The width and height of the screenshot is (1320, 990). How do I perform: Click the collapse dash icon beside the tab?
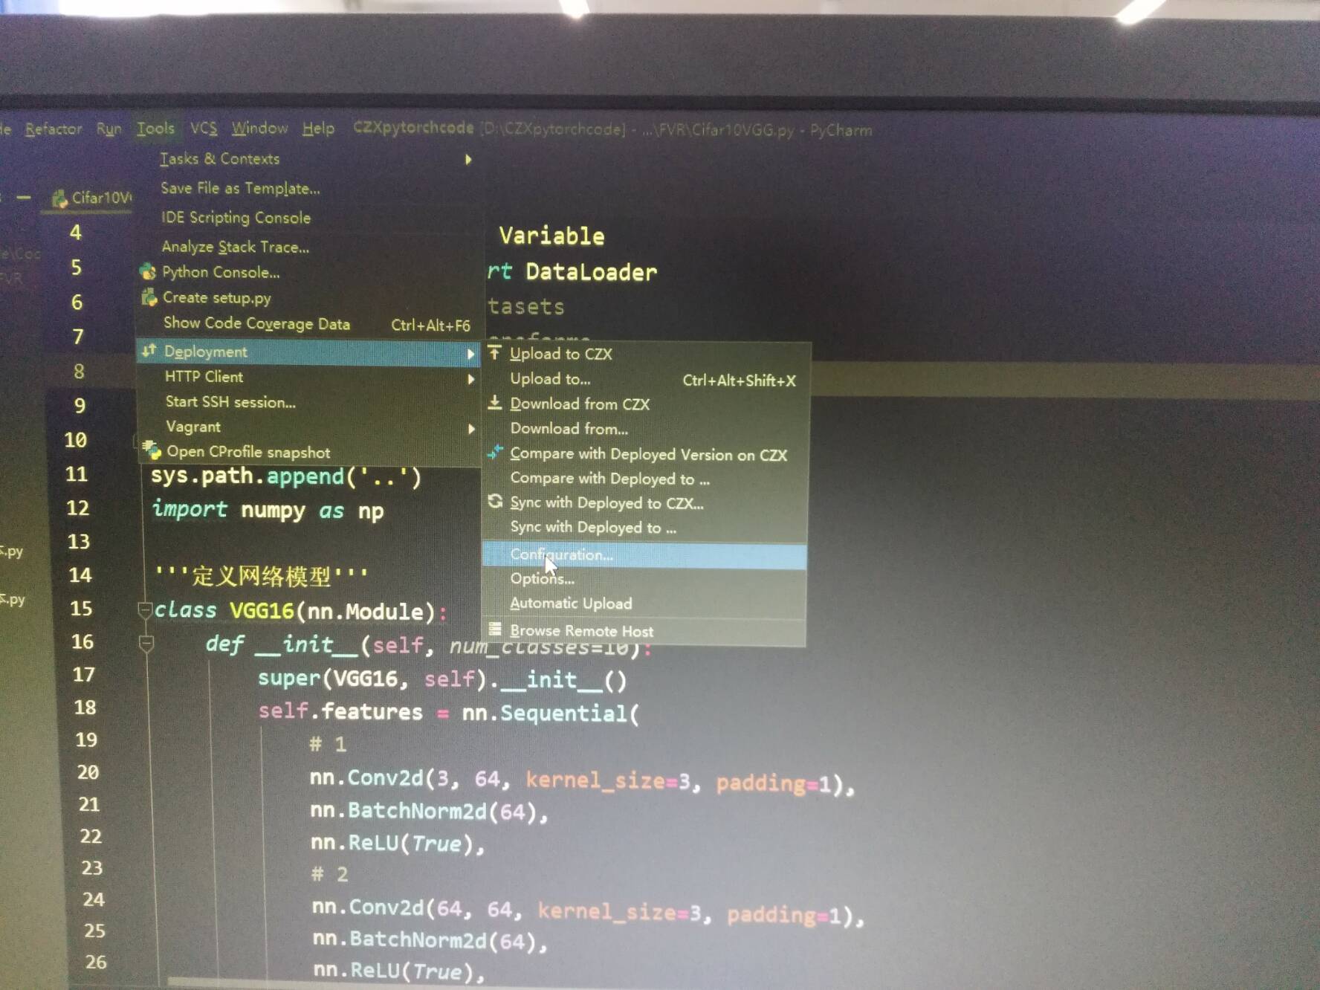tap(23, 198)
